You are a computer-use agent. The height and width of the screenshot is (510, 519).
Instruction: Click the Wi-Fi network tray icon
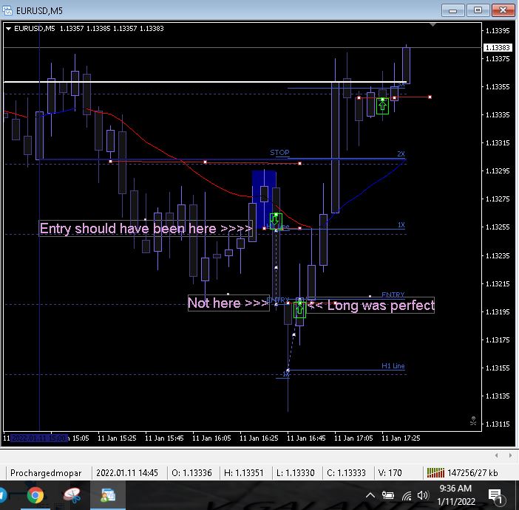(x=407, y=495)
